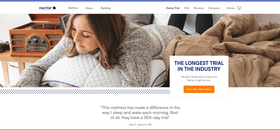Image resolution: width=280 pixels, height=130 pixels.
Task: Open the shopping cart icon
Action: coord(239,8)
